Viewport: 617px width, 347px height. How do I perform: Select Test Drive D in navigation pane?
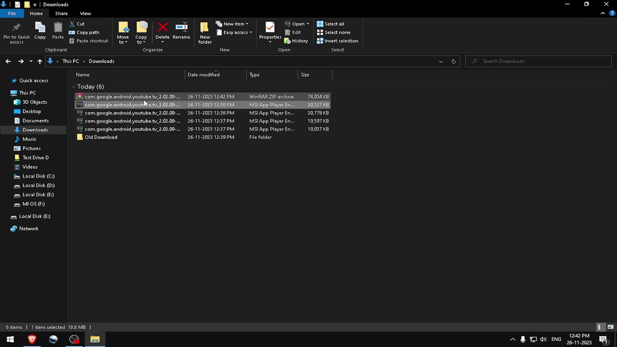(36, 158)
